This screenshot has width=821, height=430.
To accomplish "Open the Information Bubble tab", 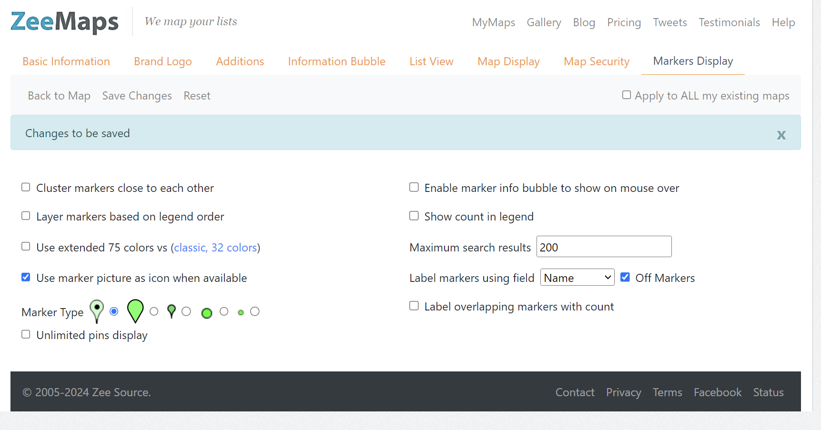I will 337,61.
